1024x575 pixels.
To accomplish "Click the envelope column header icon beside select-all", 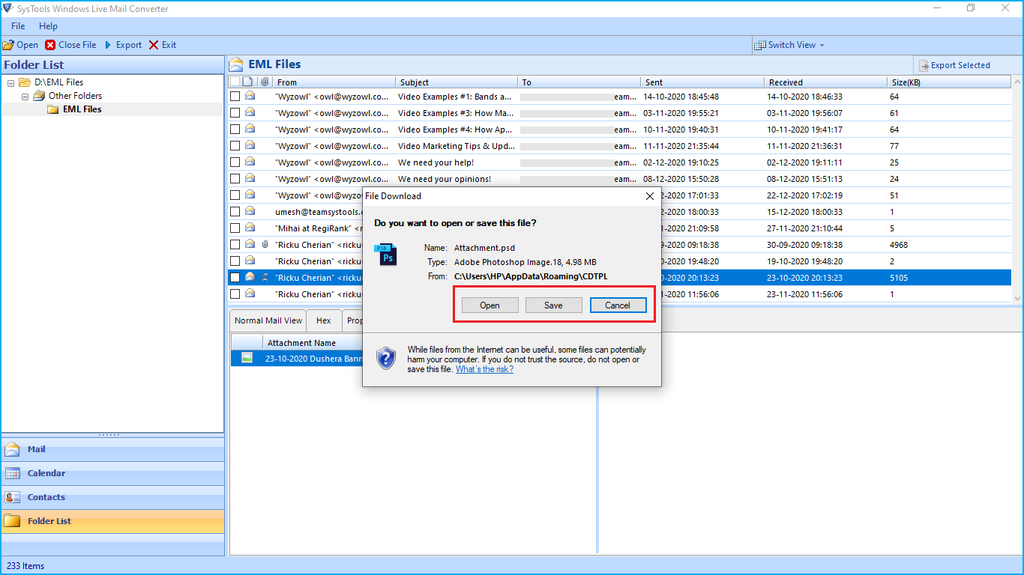I will pos(248,82).
